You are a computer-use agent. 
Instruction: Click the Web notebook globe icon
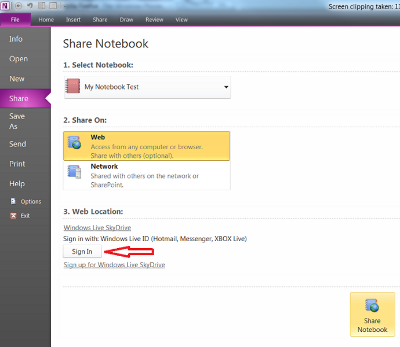pos(74,142)
